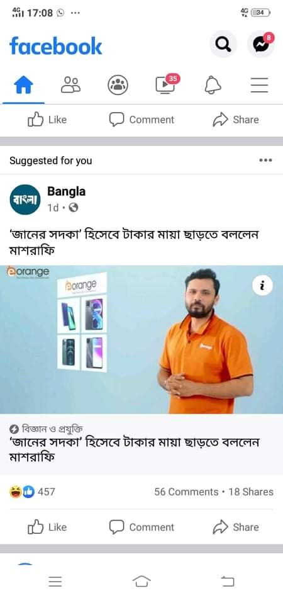Share the Bangla post

tap(236, 527)
